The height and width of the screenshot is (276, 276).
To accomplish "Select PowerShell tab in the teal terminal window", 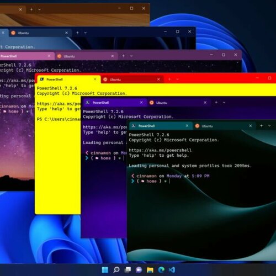I will (x=160, y=126).
